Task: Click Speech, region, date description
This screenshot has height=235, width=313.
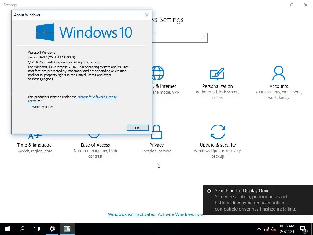Action: click(34, 151)
